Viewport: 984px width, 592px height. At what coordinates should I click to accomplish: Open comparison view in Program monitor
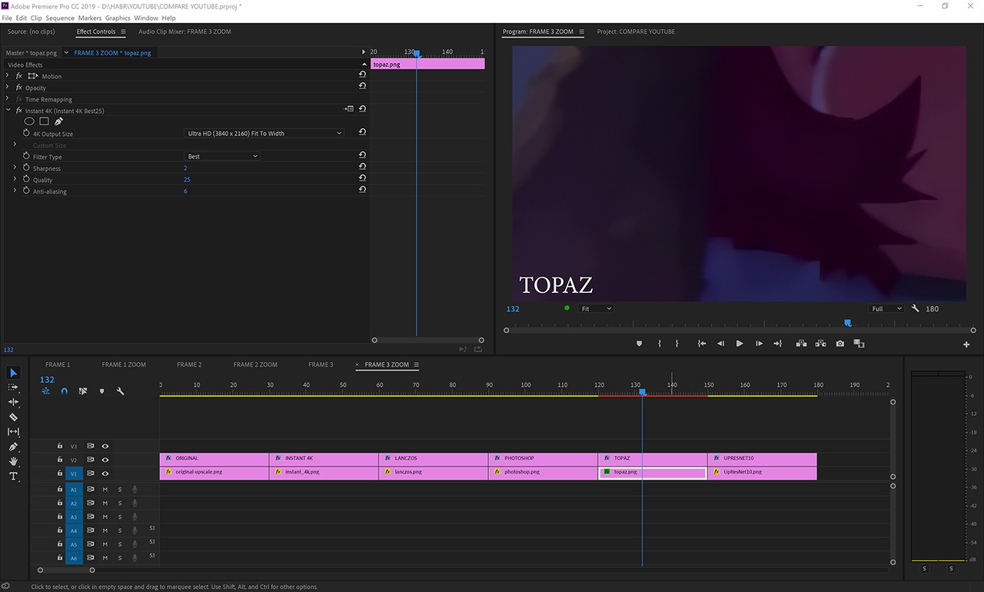pyautogui.click(x=859, y=344)
